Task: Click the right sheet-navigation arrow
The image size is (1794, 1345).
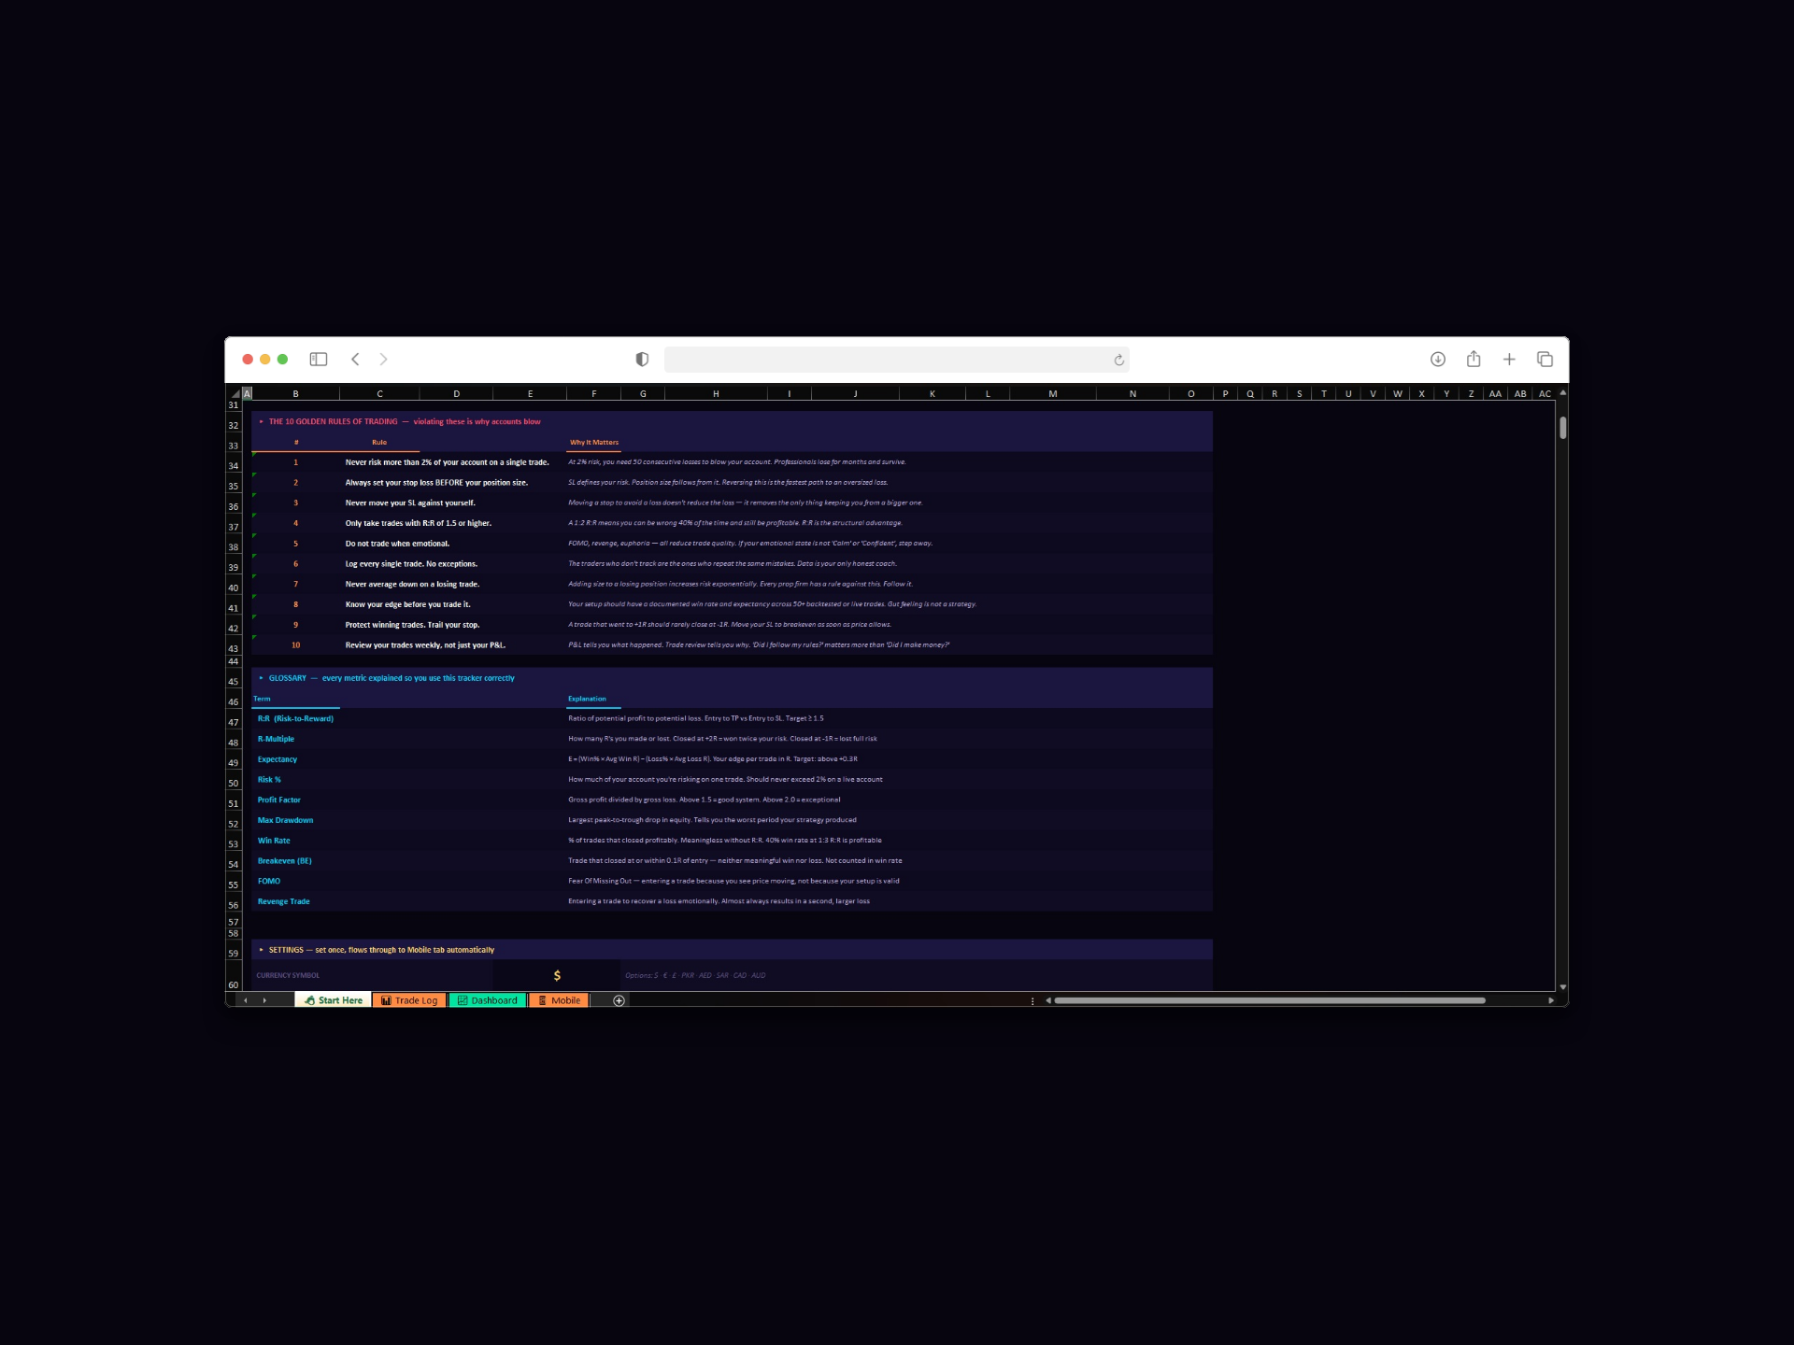Action: 266,999
